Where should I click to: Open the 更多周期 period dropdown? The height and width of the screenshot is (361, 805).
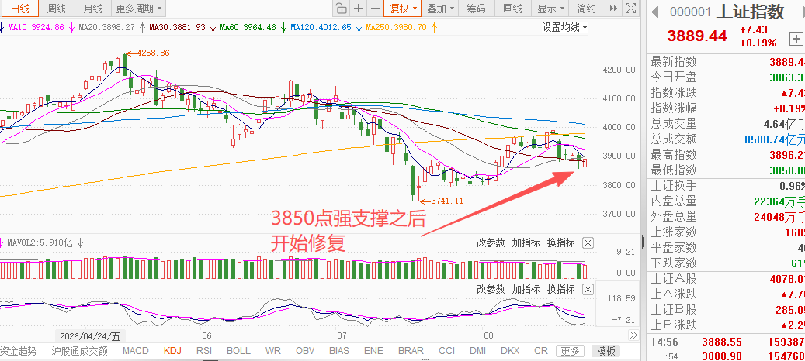(138, 9)
